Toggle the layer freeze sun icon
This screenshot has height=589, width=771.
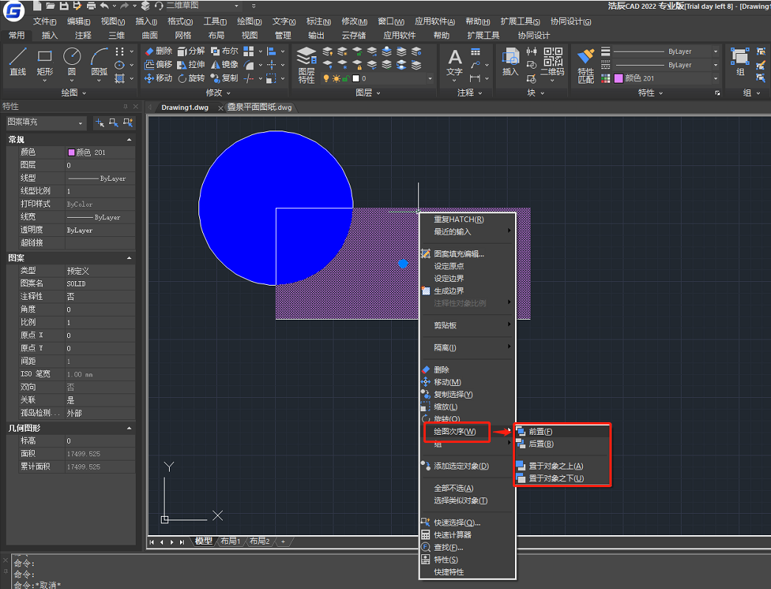point(336,78)
